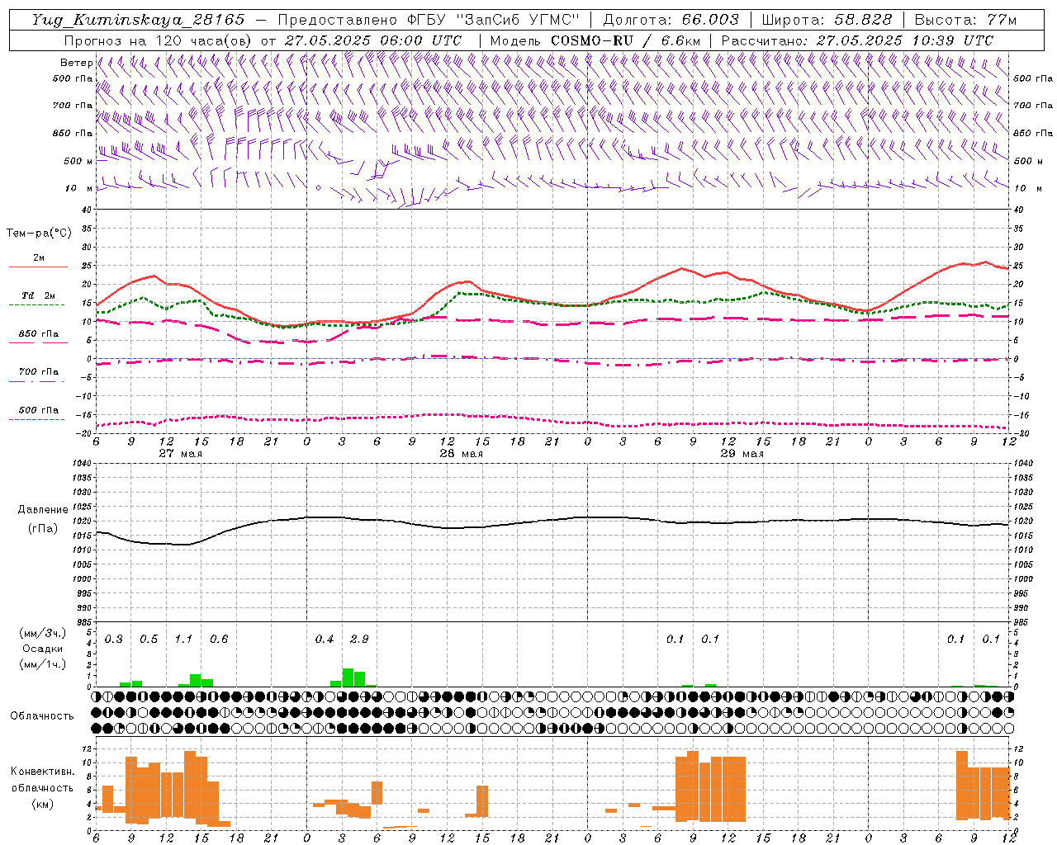Screen dimensions: 1057x845
Task: Click the 'Тем-ра(°C)' temperature label
Action: 39,234
